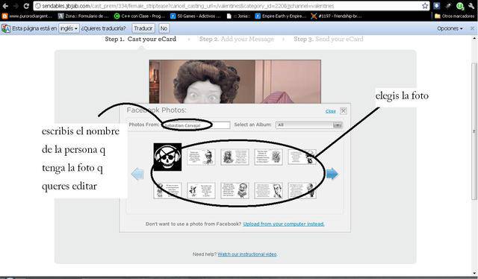
Task: Select Step 1 Cast your eCard
Action: 140,39
